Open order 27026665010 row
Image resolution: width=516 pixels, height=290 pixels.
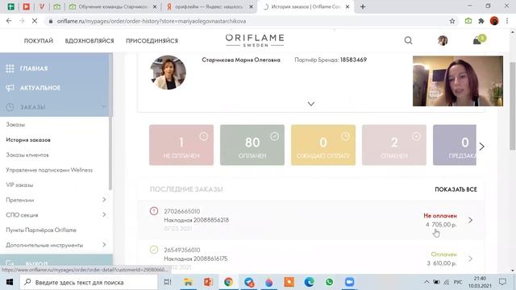coord(311,220)
